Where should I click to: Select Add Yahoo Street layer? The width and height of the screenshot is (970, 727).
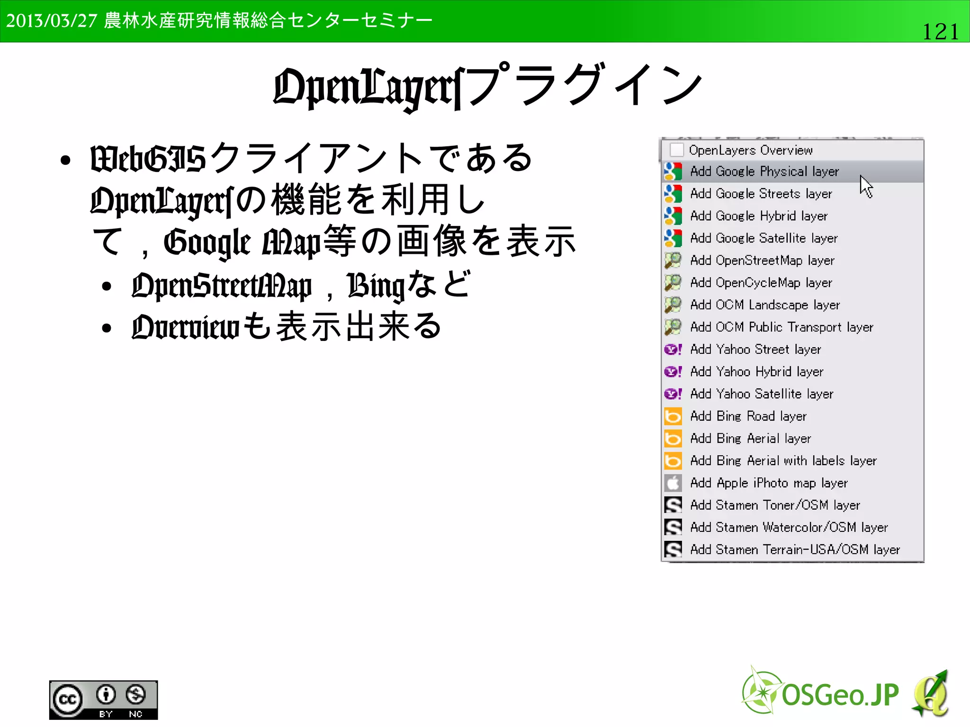[x=792, y=350]
